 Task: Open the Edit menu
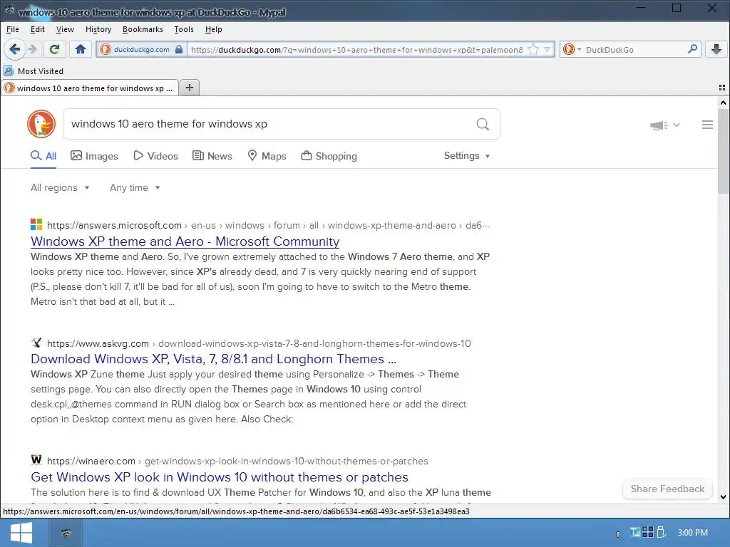[37, 29]
